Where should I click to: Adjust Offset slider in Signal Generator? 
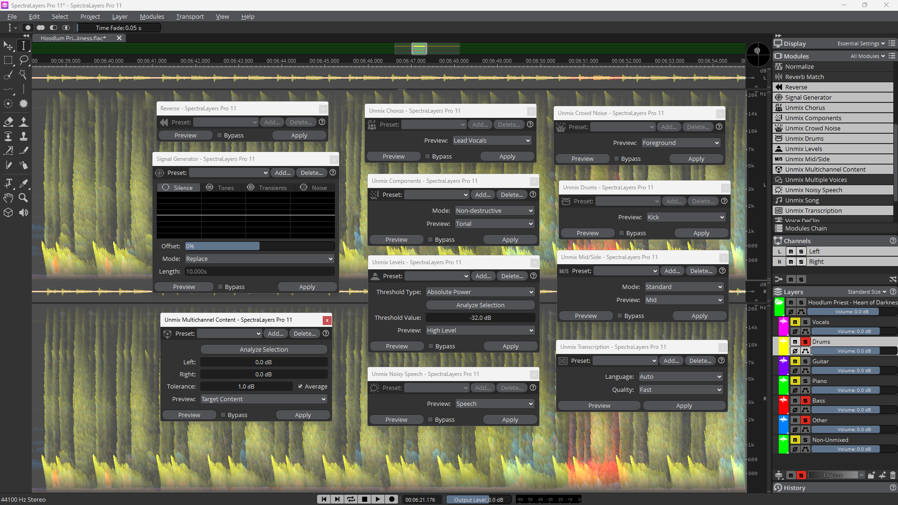pos(260,246)
